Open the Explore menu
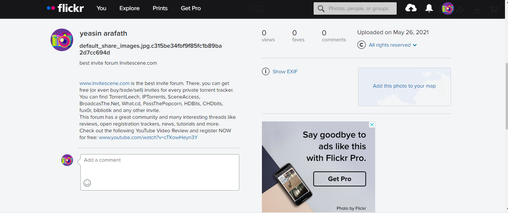Screen dimensions: 508x215 click(x=129, y=8)
